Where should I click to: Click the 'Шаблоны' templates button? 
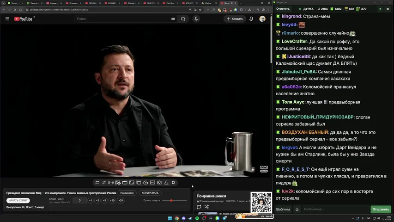coord(283,209)
